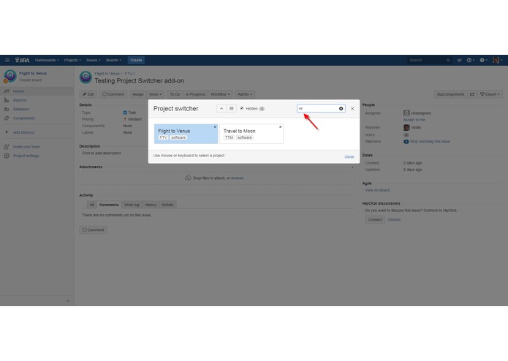
Task: Click Flight to Venus sidebar avatar
Action: pyautogui.click(x=10, y=76)
